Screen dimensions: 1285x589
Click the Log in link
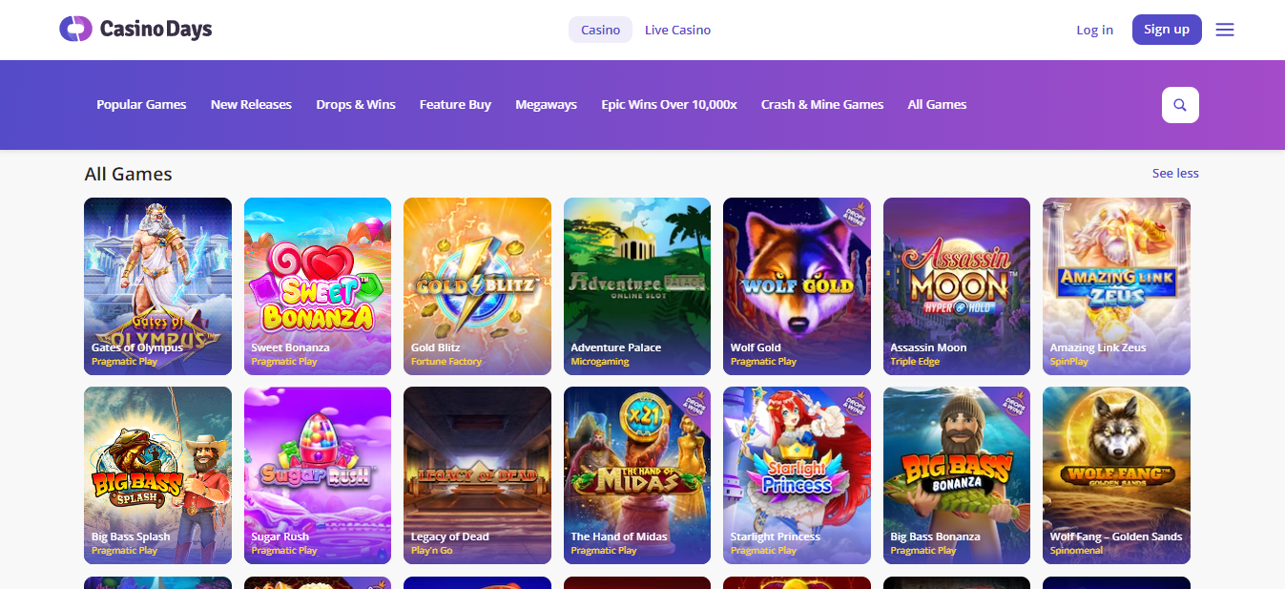pos(1094,30)
